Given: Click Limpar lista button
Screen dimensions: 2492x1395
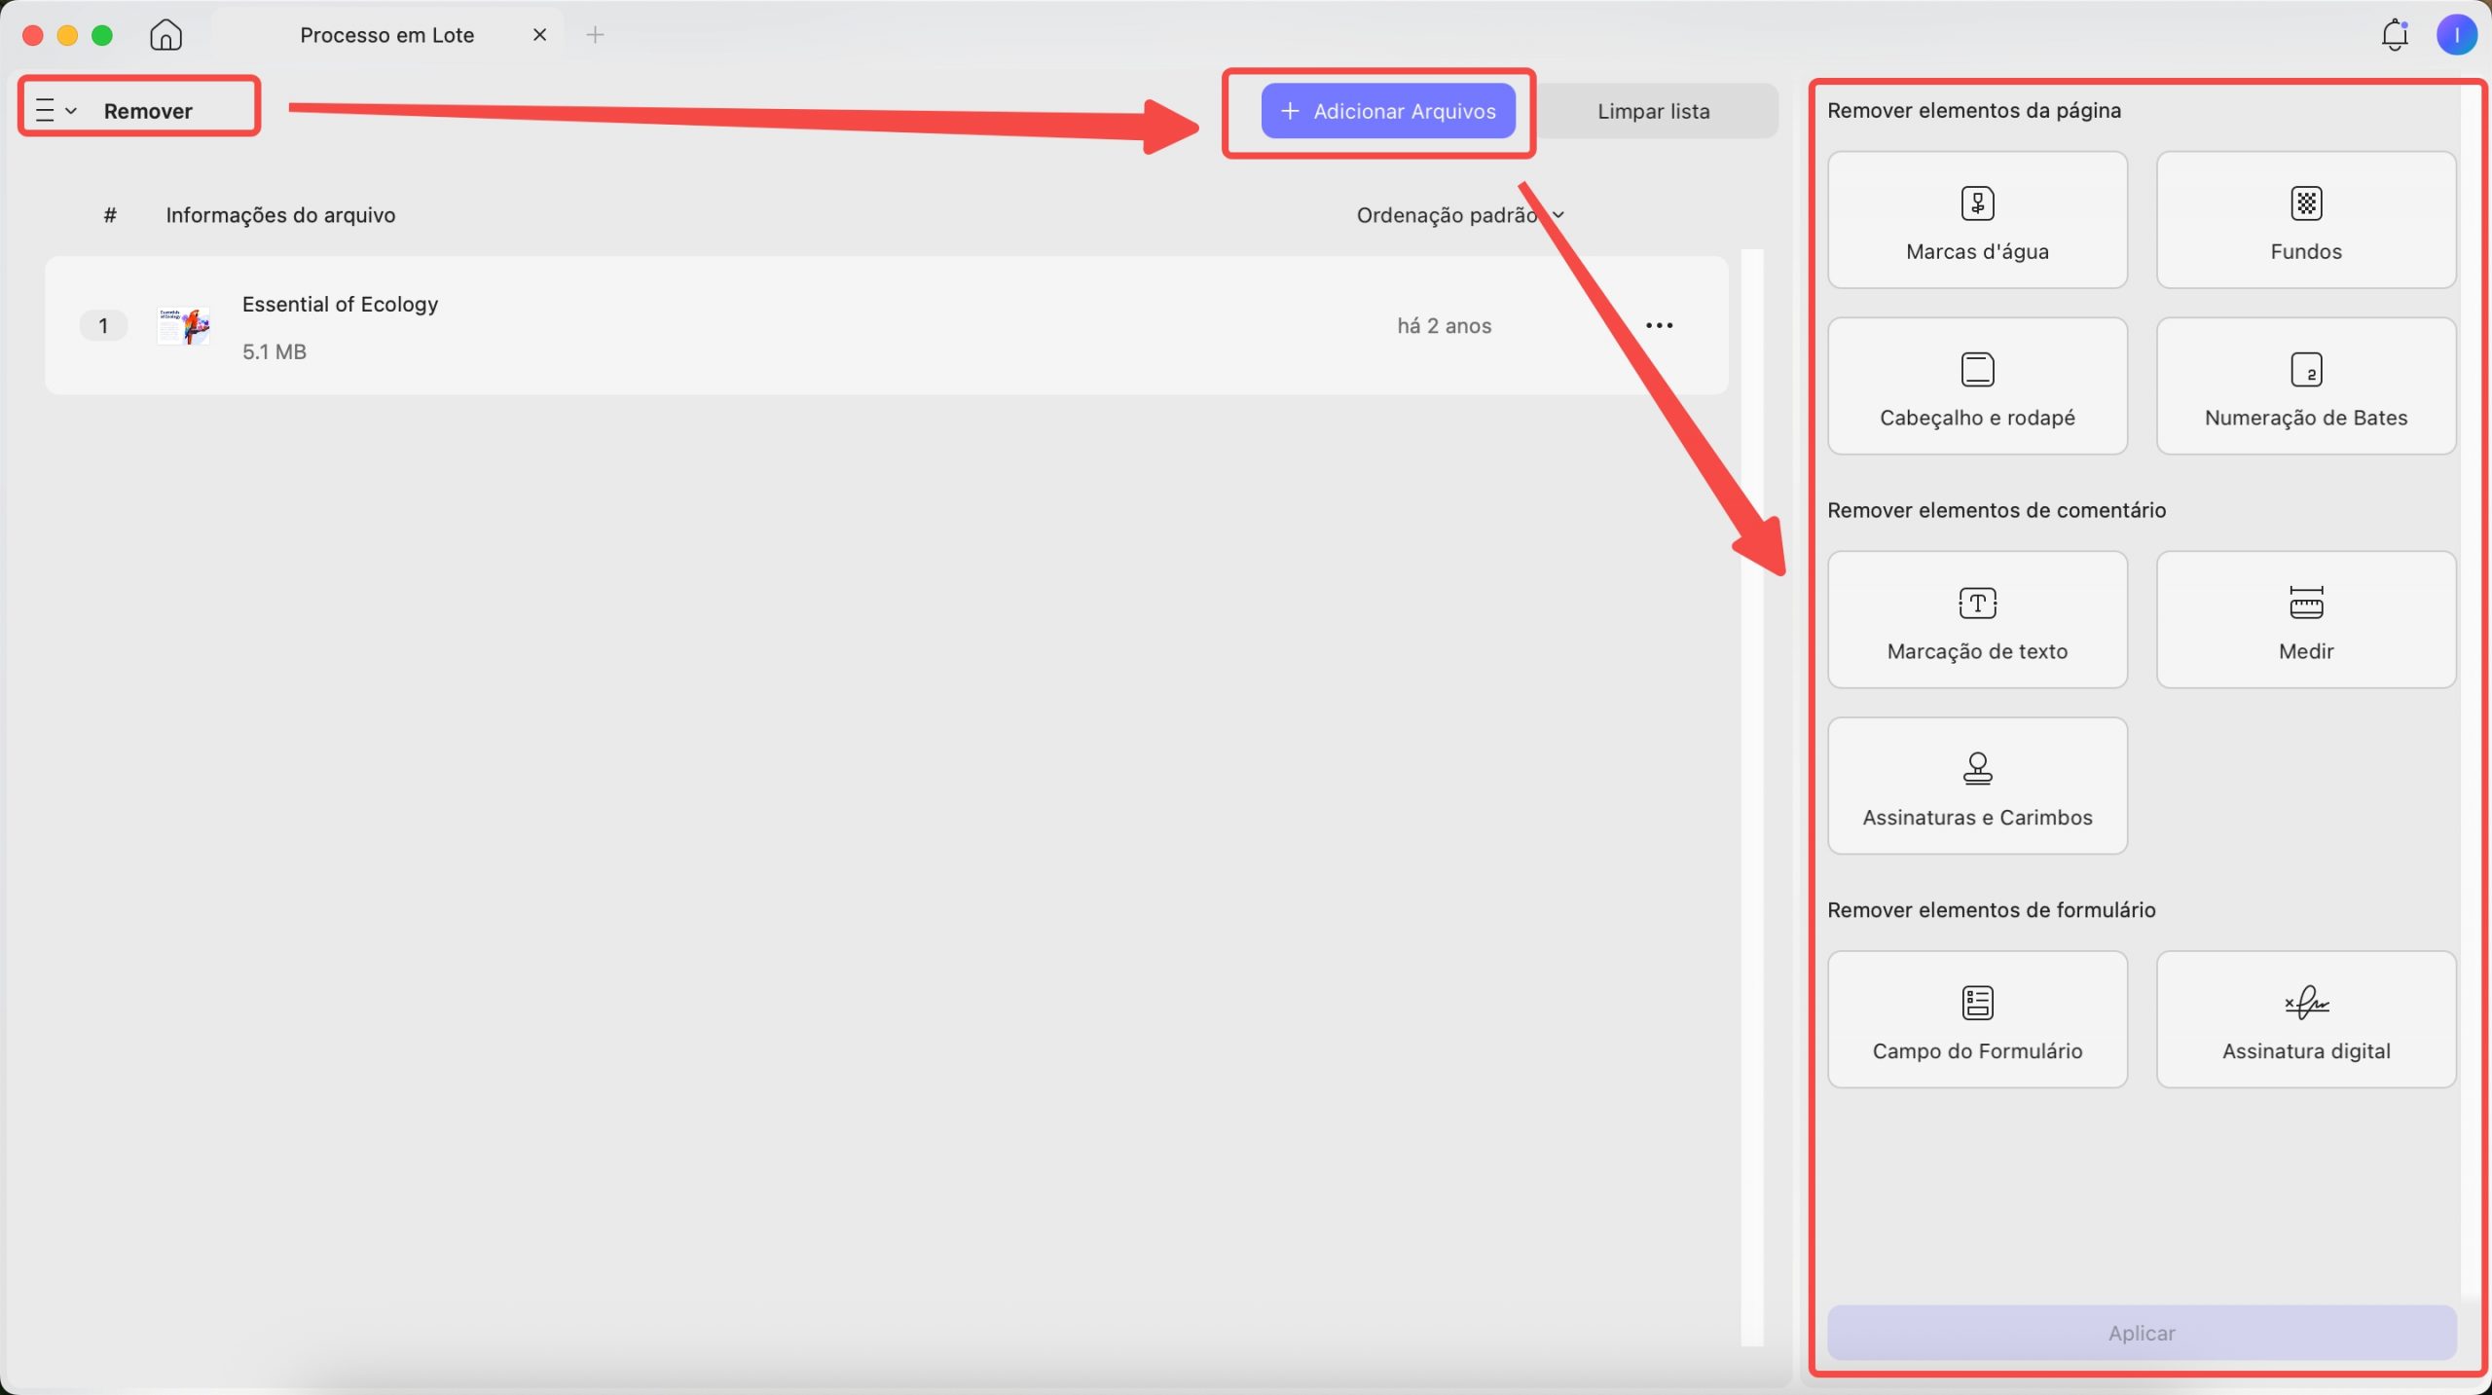Looking at the screenshot, I should (1653, 111).
